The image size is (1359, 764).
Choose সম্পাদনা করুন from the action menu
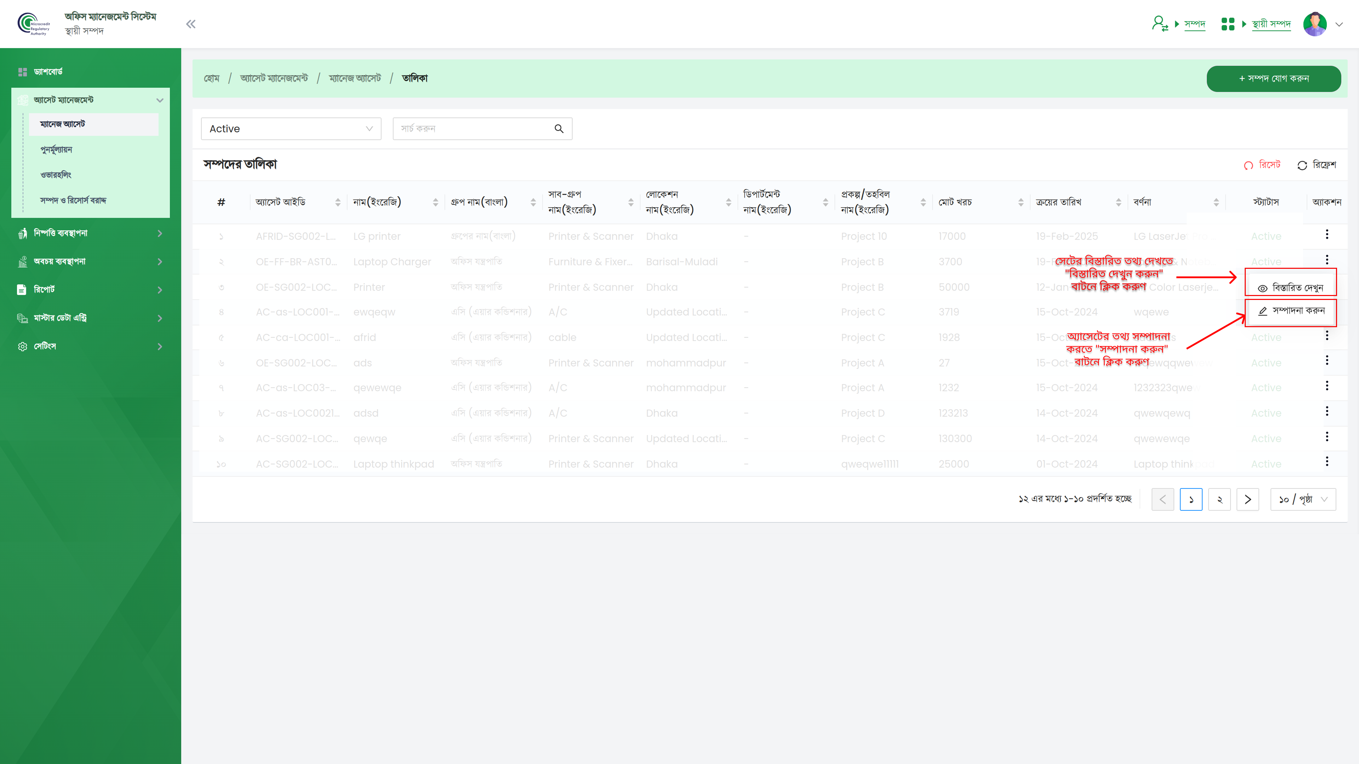[1290, 311]
